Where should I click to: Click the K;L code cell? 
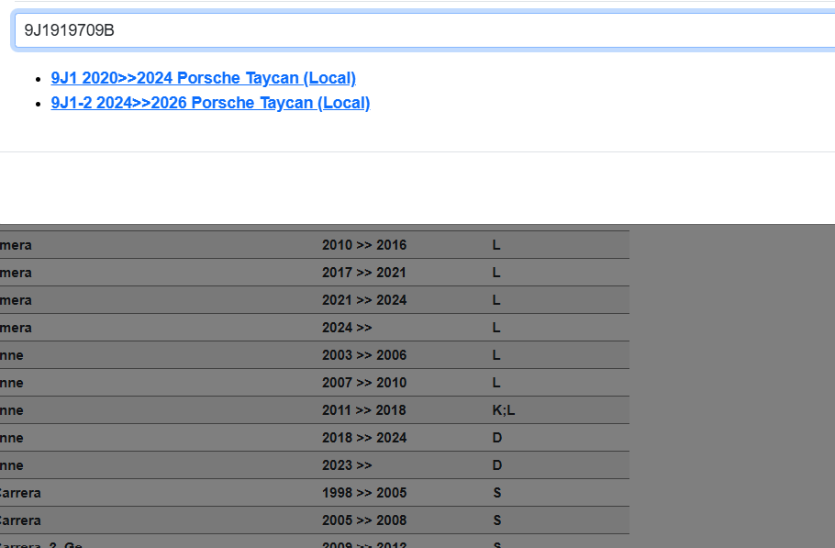coord(504,410)
